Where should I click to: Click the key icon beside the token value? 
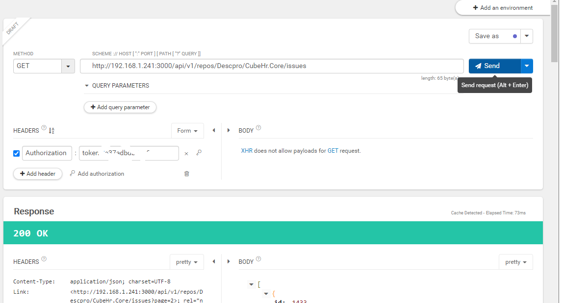(x=199, y=153)
